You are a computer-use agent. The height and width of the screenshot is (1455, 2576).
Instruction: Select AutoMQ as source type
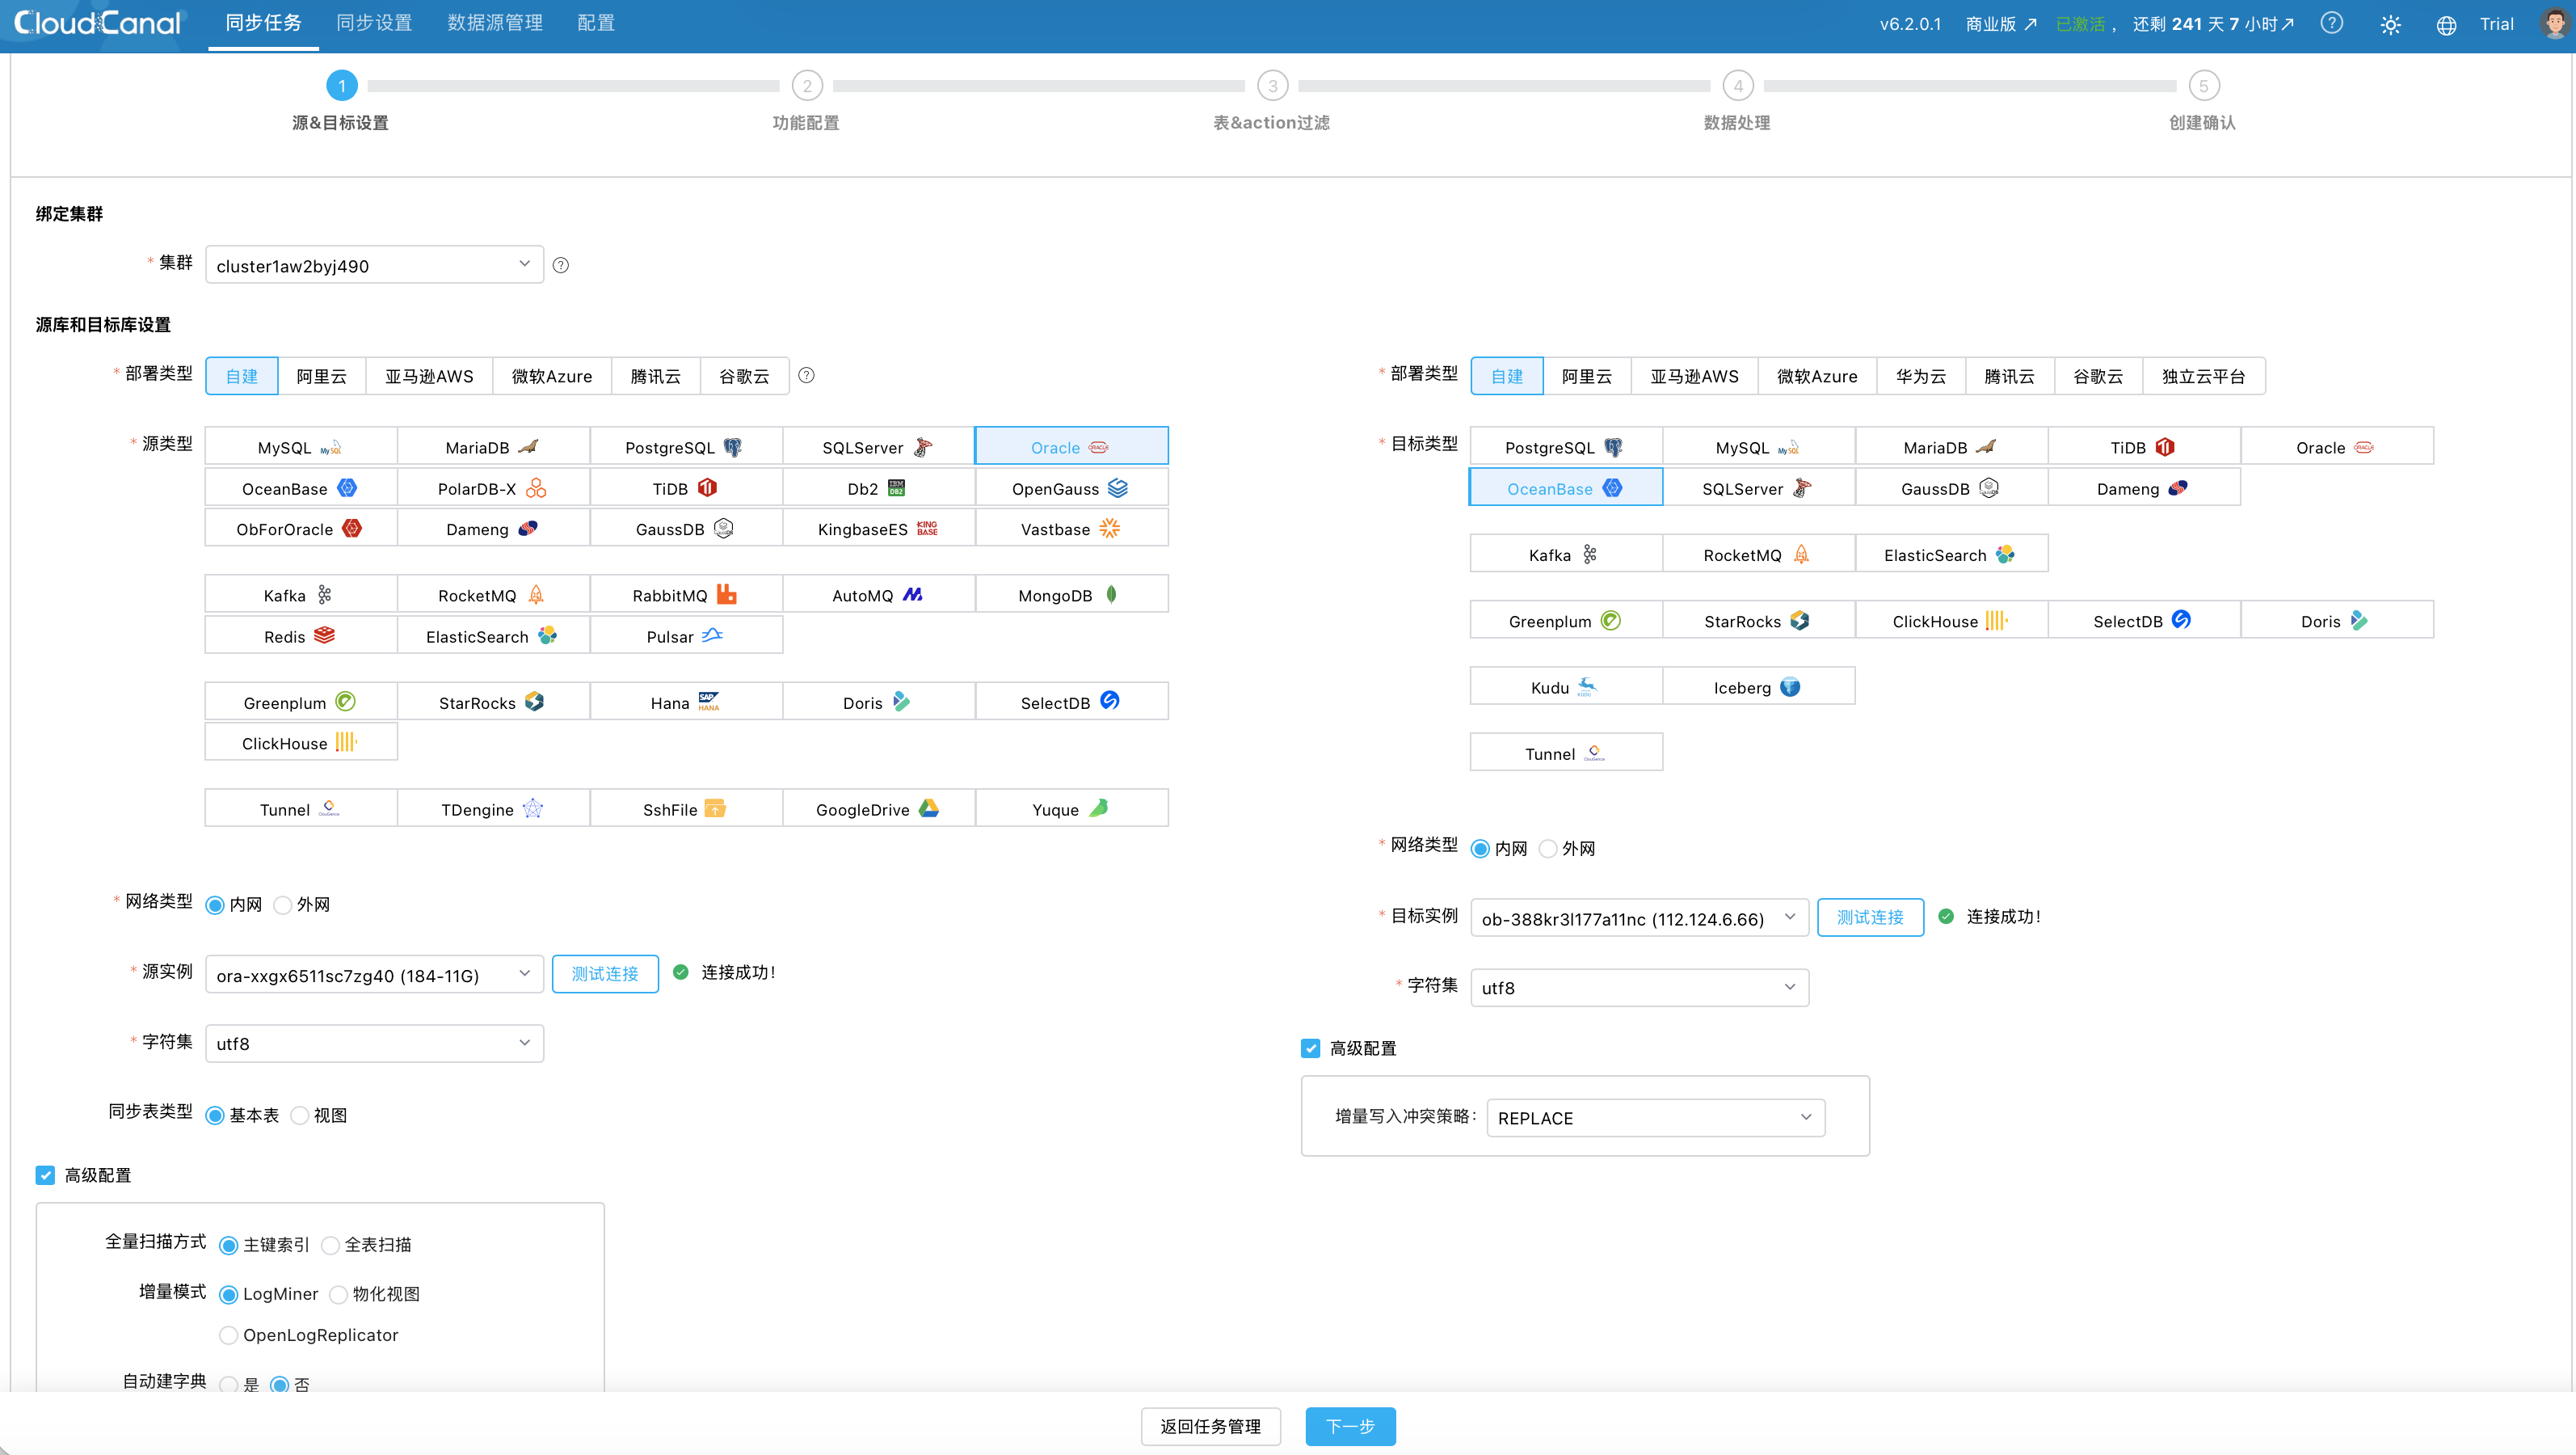878,594
